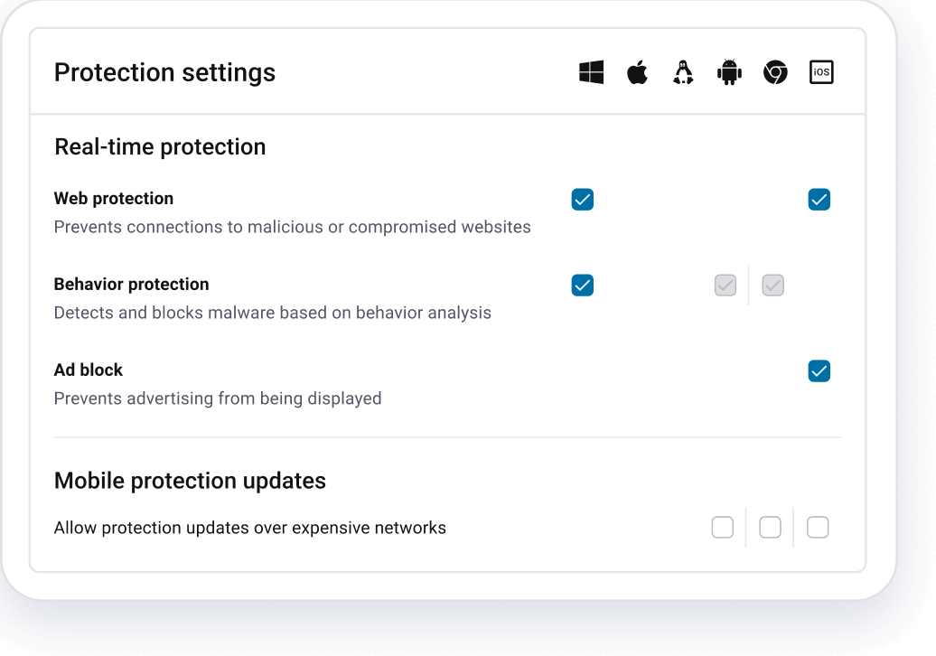Select the iOS platform icon
The height and width of the screenshot is (656, 936).
[x=821, y=71]
